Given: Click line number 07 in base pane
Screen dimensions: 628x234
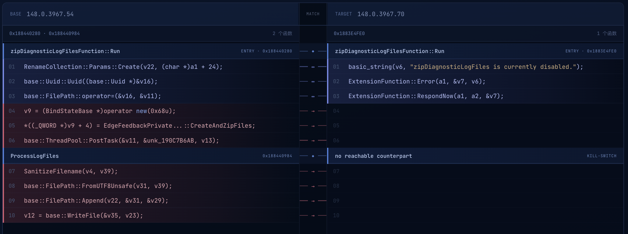Looking at the screenshot, I should (12, 171).
